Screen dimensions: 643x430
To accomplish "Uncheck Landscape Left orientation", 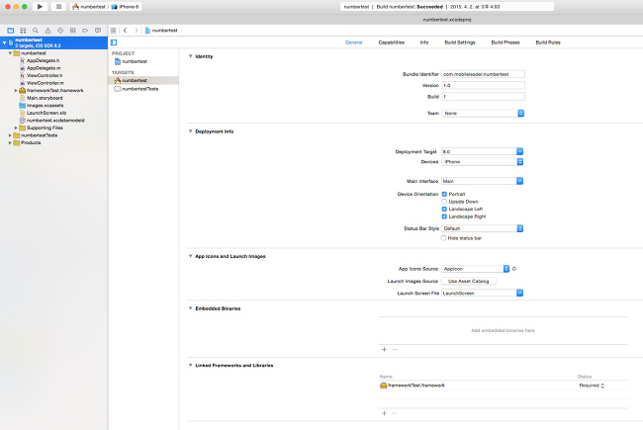I will coord(444,209).
